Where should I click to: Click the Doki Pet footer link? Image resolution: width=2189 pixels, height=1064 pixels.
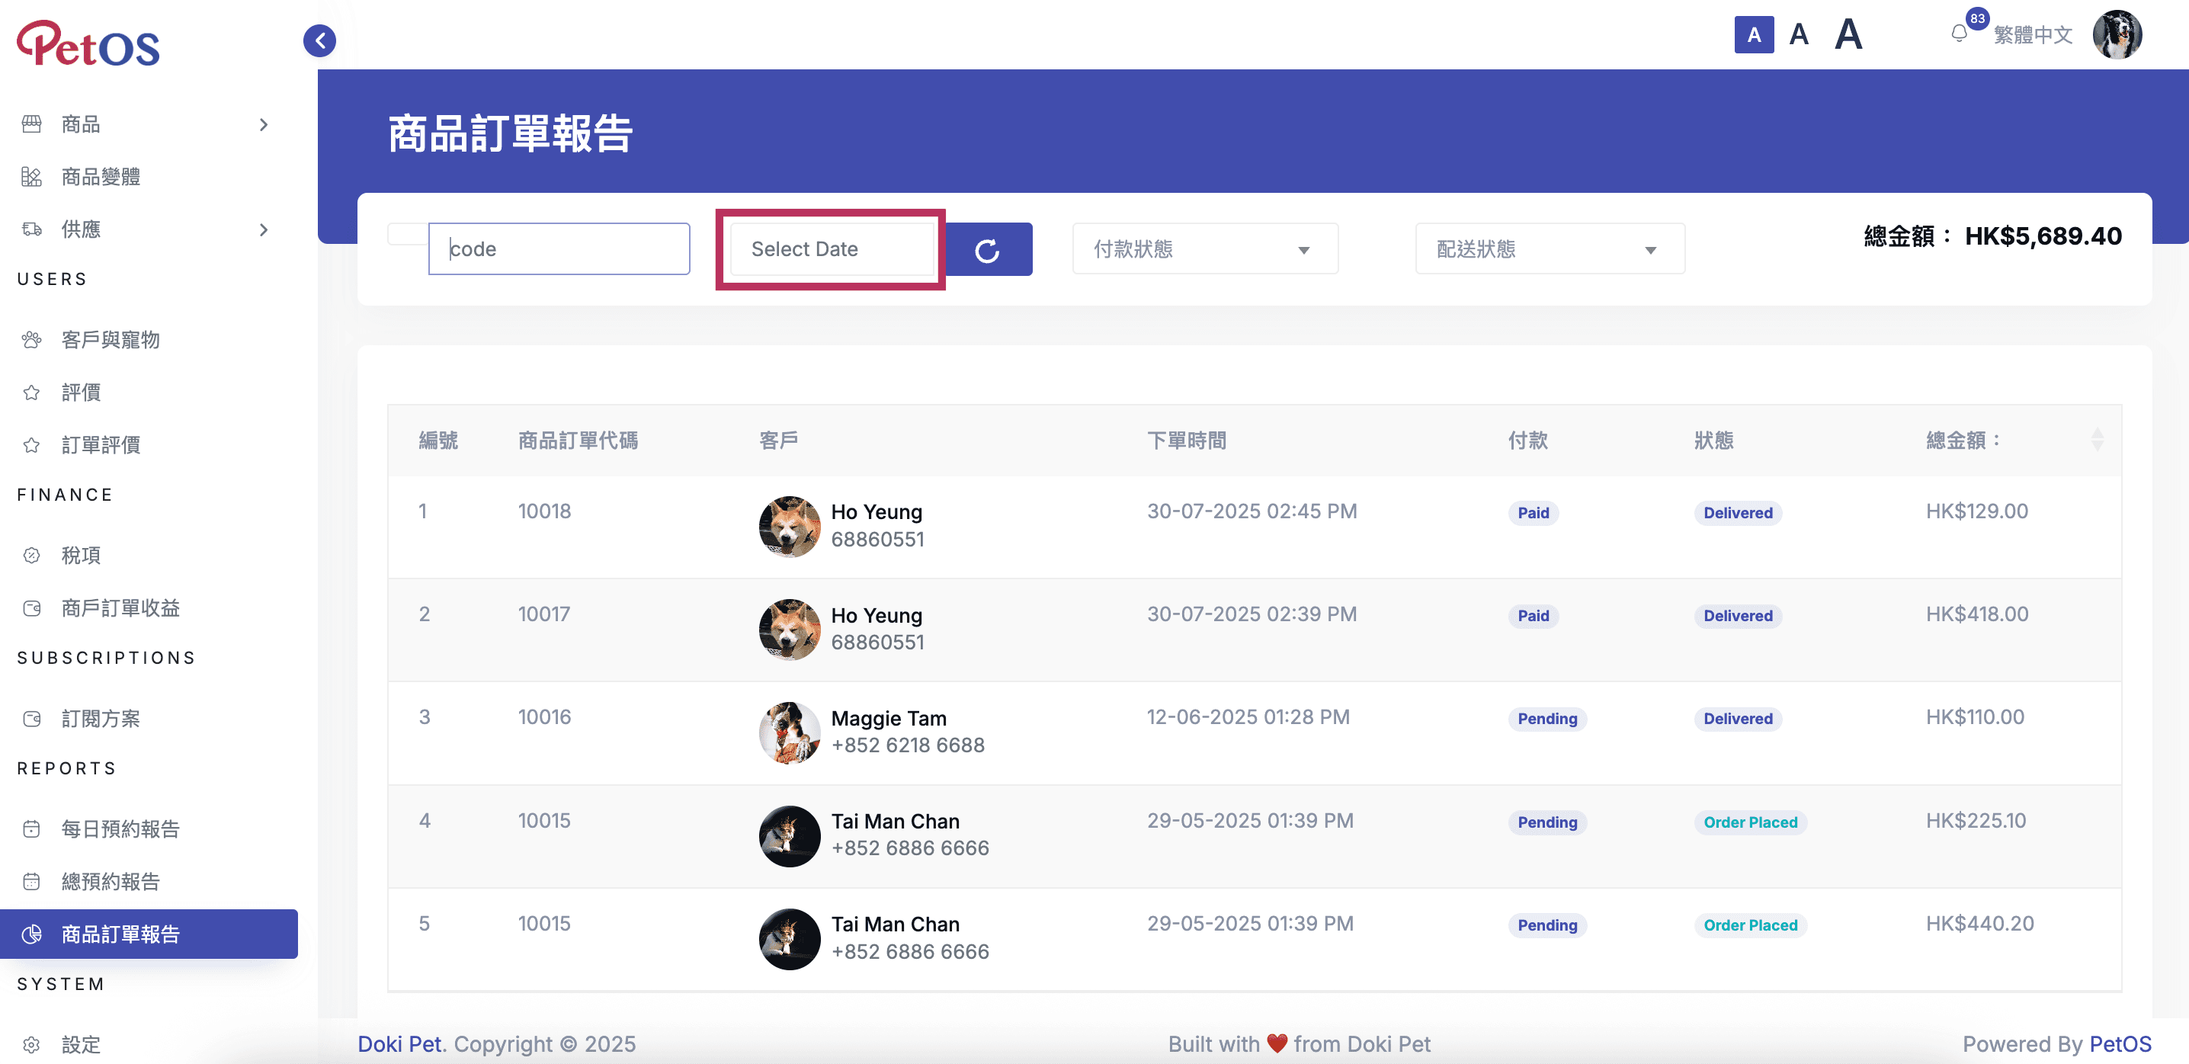399,1044
